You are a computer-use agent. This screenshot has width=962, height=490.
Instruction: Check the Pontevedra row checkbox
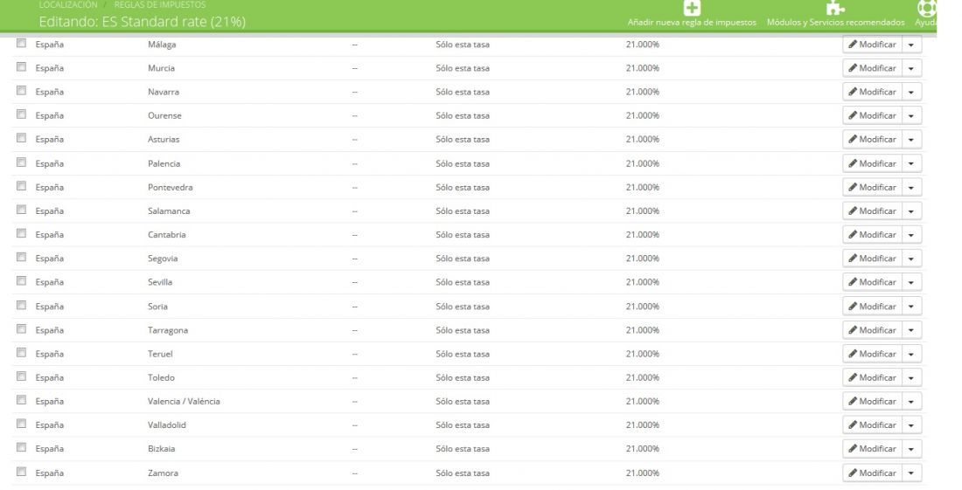[x=22, y=186]
